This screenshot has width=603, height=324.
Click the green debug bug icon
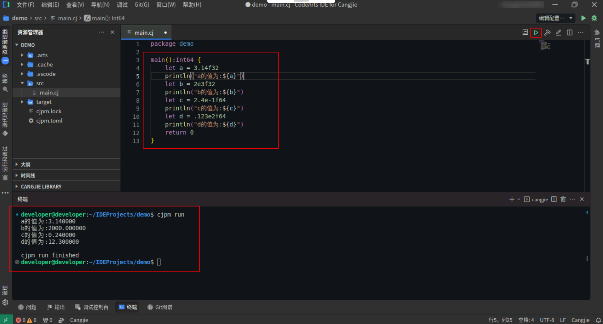pos(594,18)
